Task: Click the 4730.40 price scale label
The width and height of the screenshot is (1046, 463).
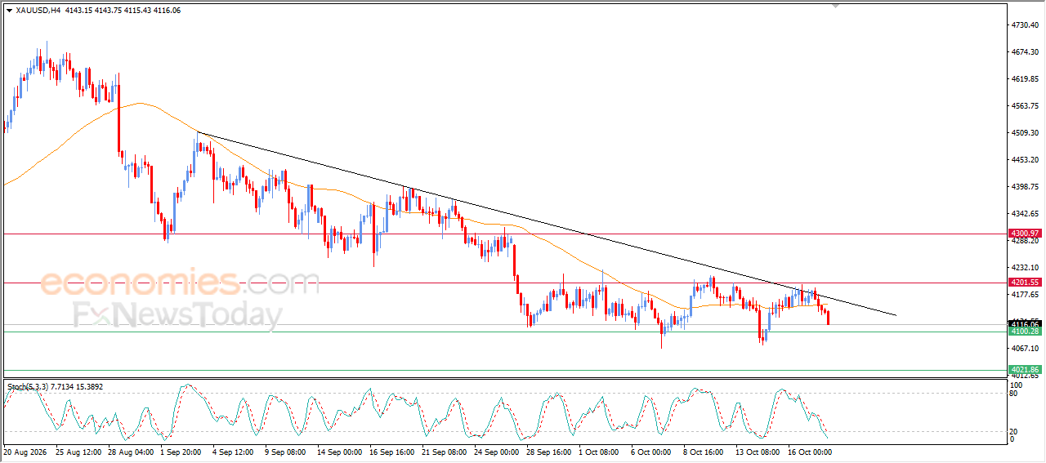Action: (1024, 25)
